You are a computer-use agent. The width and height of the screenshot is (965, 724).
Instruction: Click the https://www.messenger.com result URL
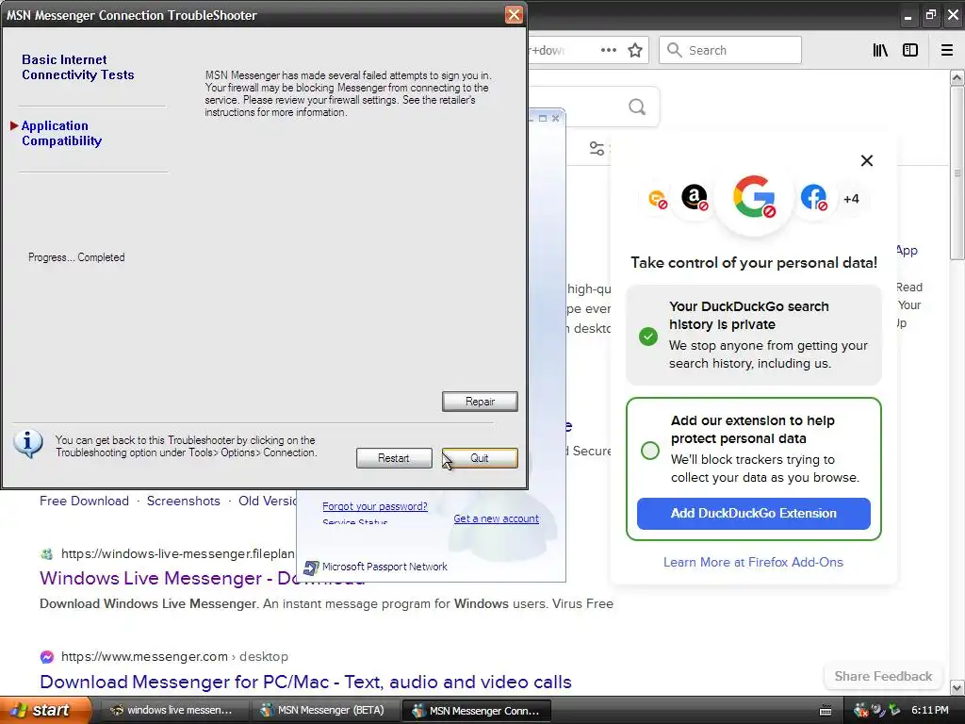144,657
